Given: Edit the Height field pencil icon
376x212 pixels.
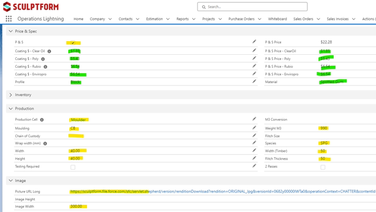Looking at the screenshot, I should (254, 158).
